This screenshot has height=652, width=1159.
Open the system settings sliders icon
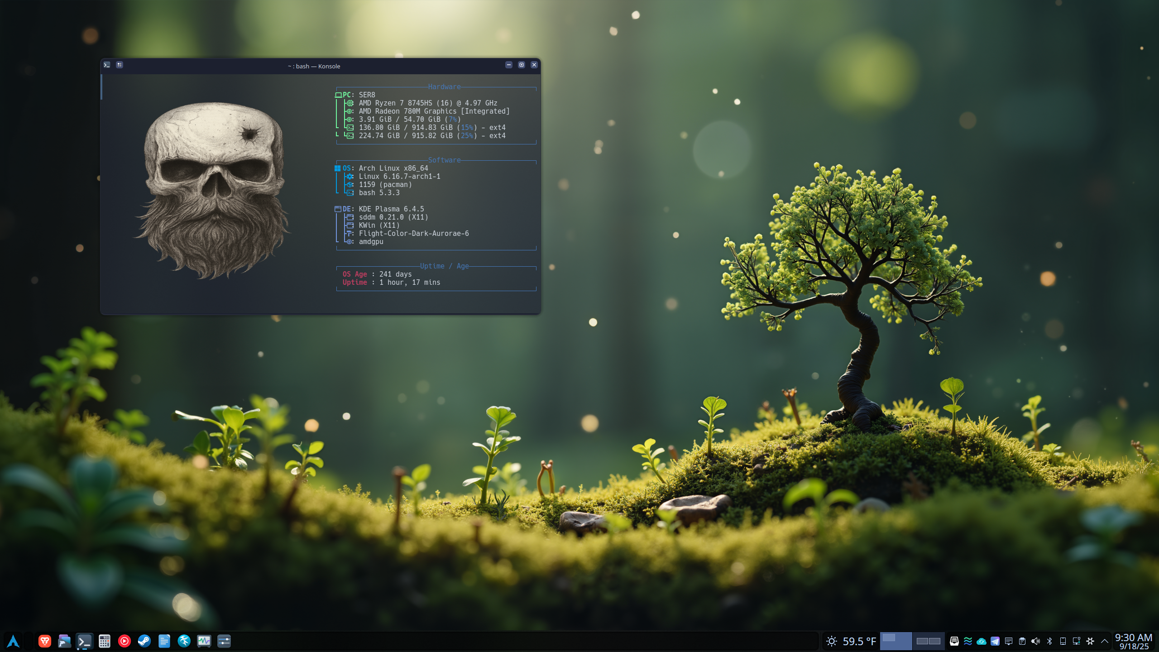click(x=224, y=641)
